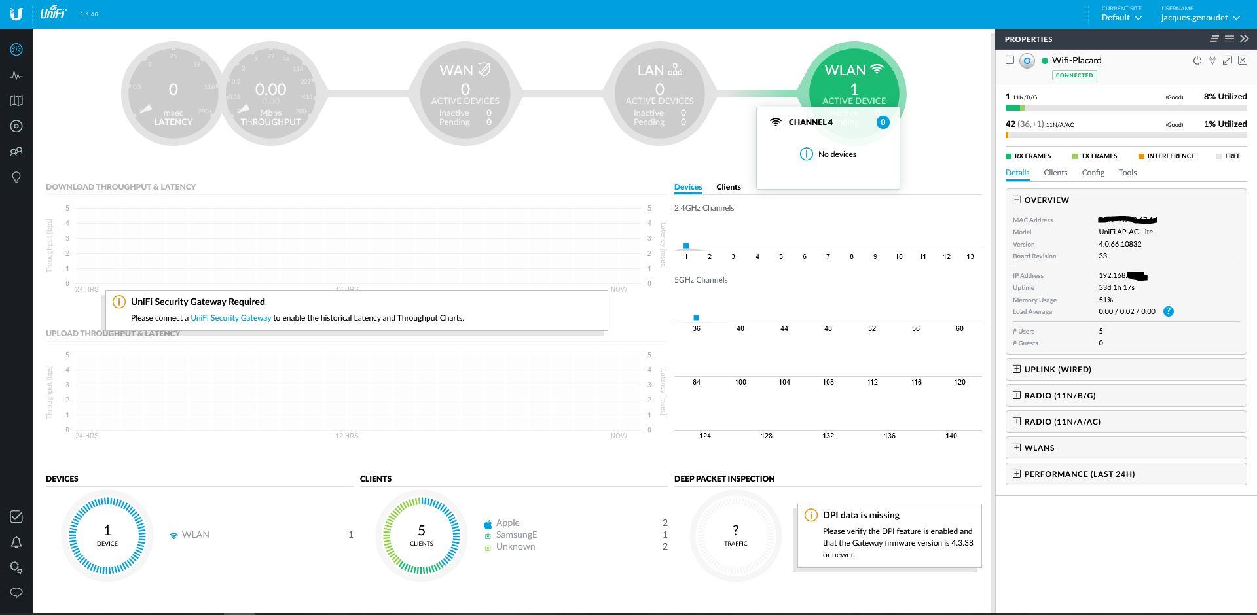Open the Clients page icon in sidebar
The height and width of the screenshot is (615, 1257).
pyautogui.click(x=16, y=152)
